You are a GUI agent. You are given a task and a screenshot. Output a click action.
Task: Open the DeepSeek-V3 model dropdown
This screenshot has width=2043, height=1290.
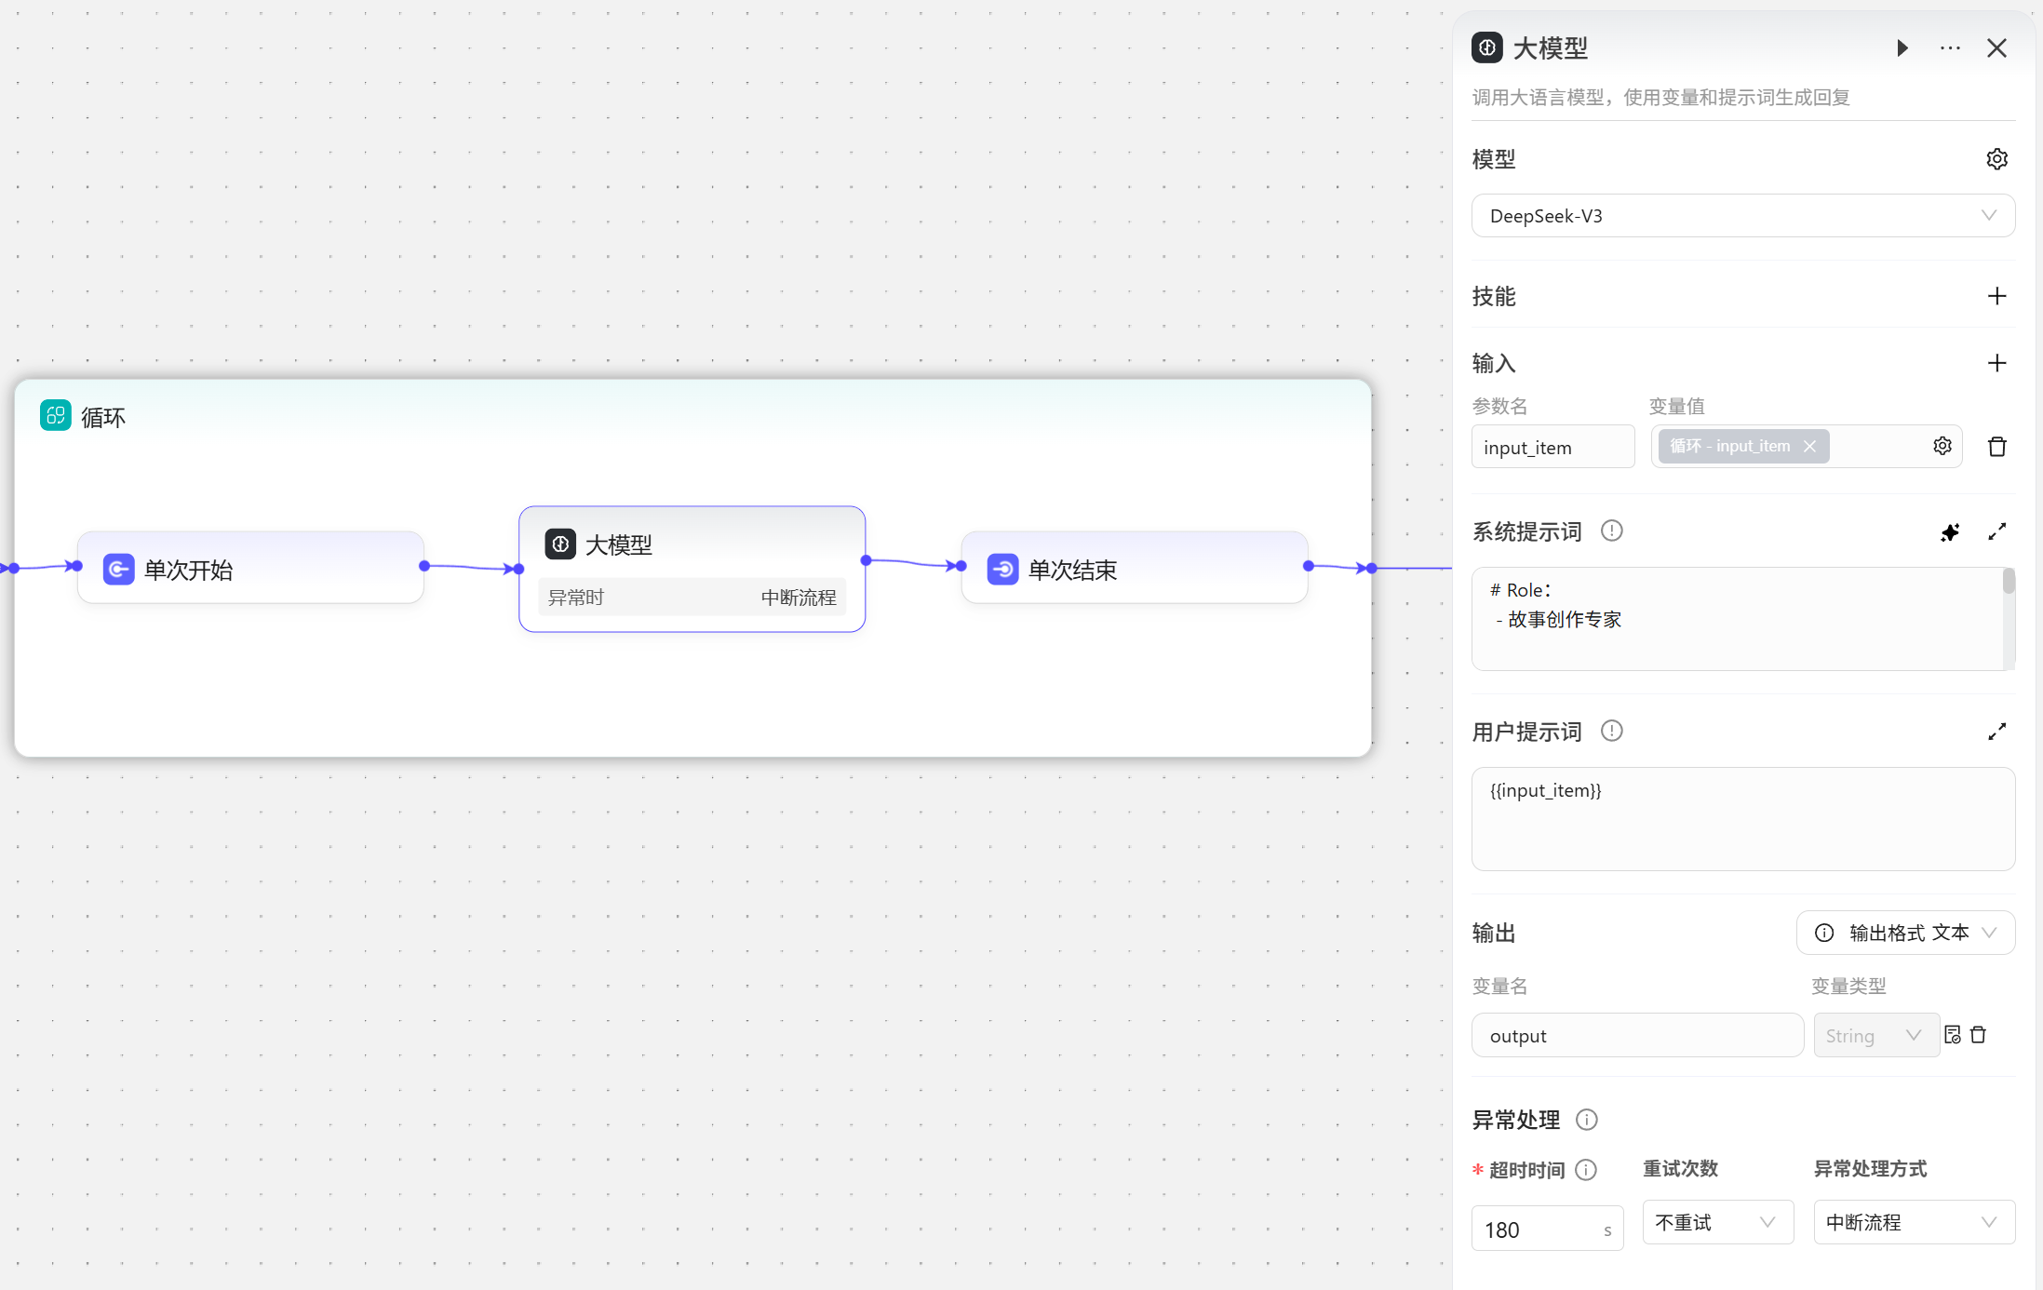tap(1742, 216)
